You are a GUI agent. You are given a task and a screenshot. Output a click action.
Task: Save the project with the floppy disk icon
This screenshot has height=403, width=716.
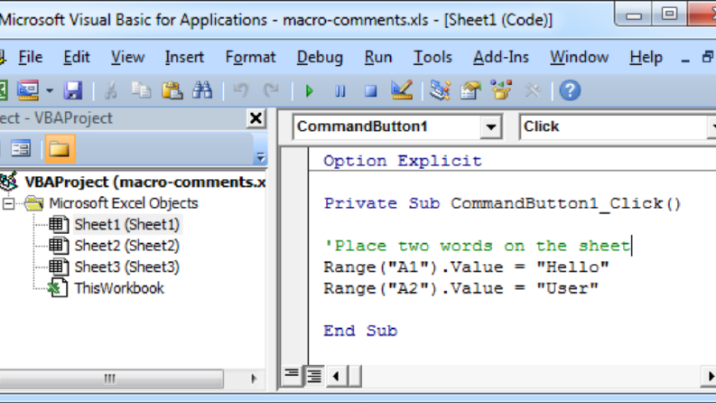[x=73, y=90]
